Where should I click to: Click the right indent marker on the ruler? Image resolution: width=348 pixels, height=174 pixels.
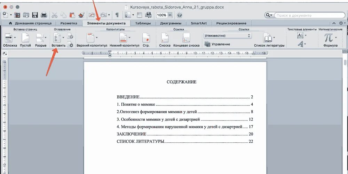253,53
